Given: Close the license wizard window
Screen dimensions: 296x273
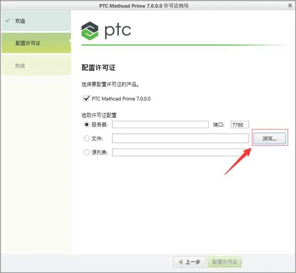Looking at the screenshot, I should (x=290, y=6).
